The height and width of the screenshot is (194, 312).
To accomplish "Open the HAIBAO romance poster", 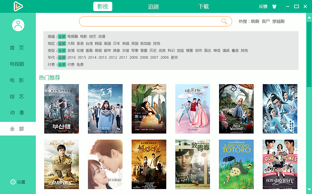I will click(x=105, y=164).
